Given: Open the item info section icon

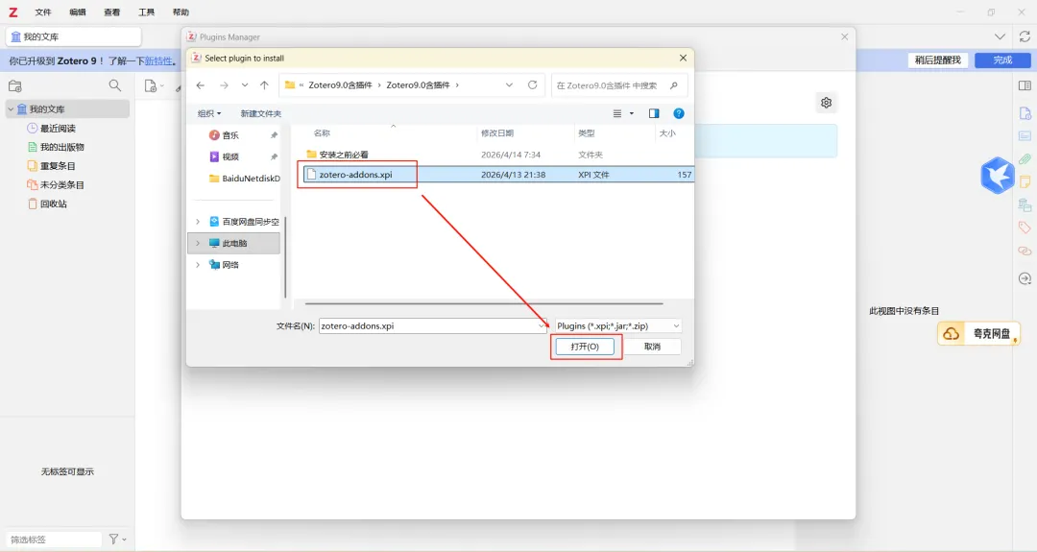Looking at the screenshot, I should tap(1025, 113).
